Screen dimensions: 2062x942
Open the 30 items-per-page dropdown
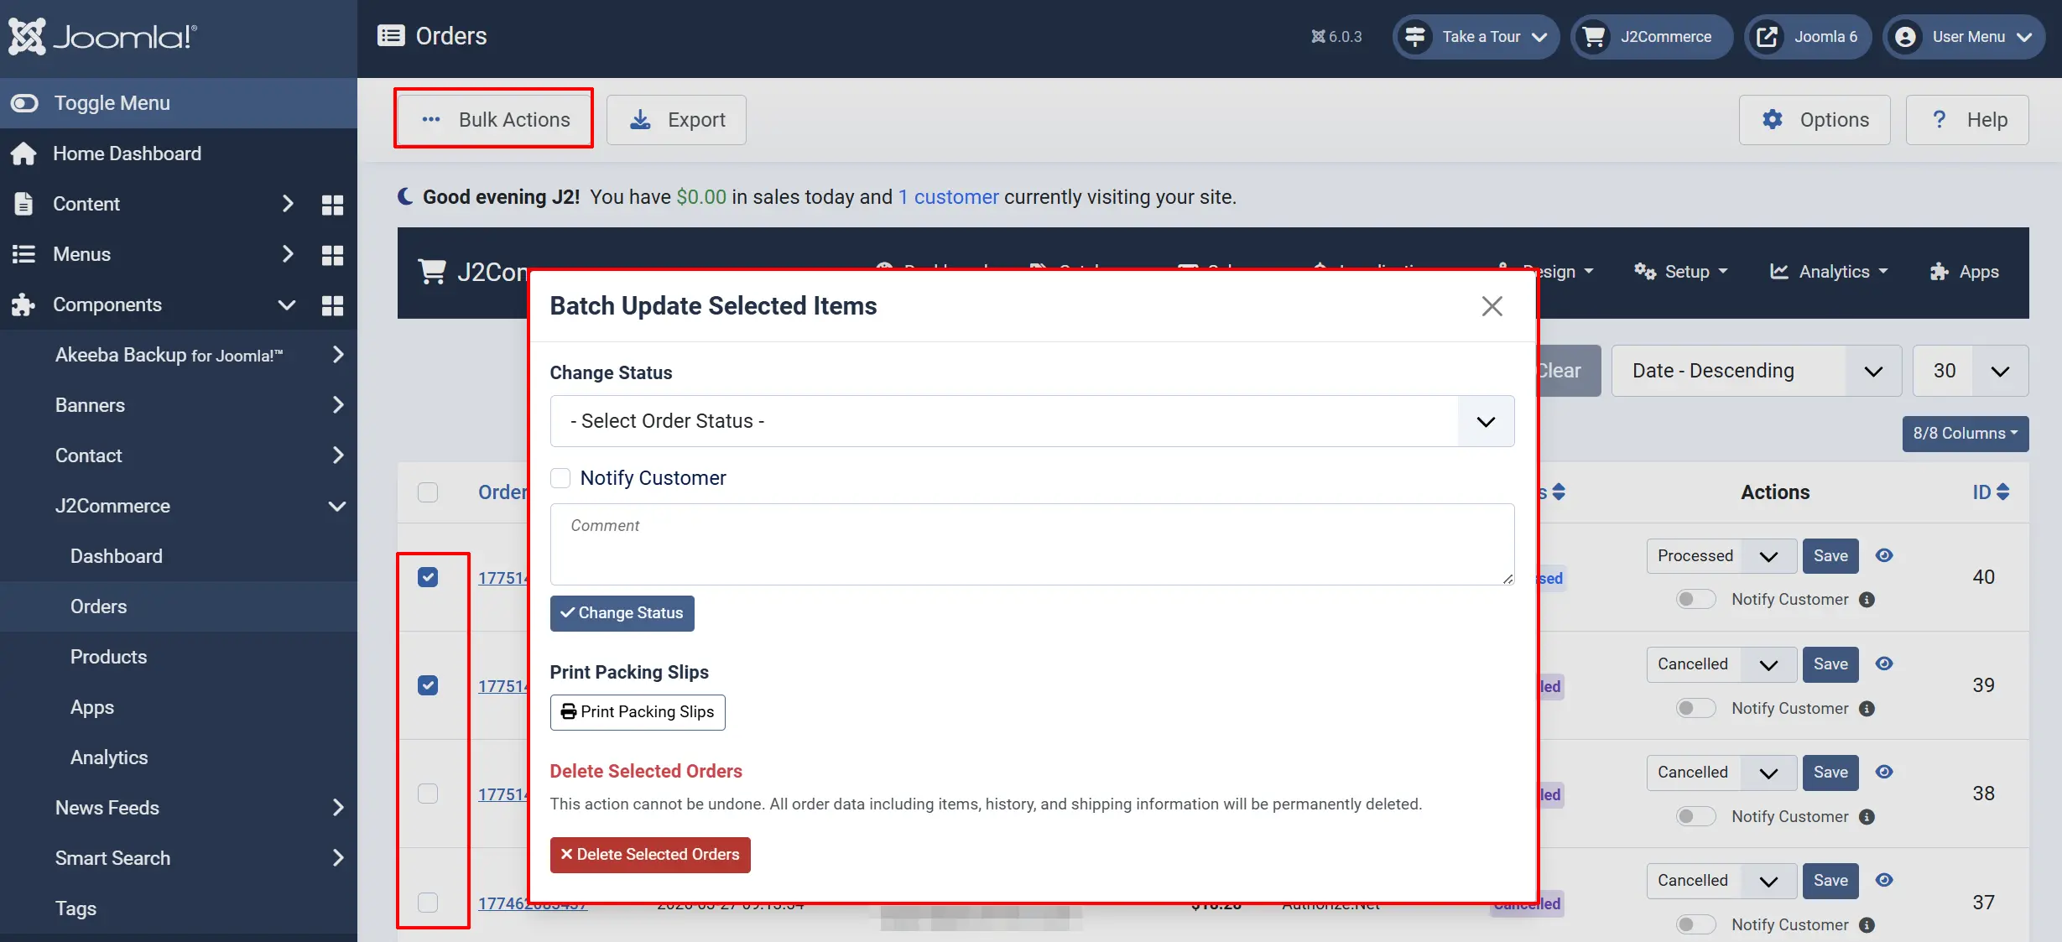click(x=1971, y=371)
